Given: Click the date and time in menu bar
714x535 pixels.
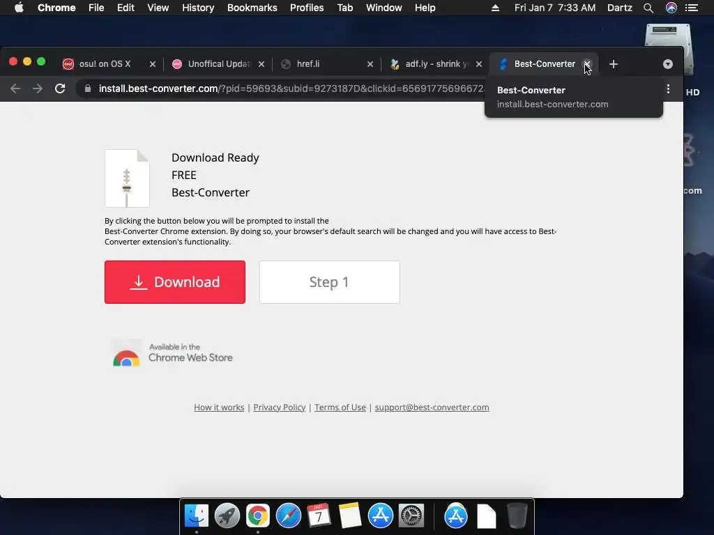Looking at the screenshot, I should click(x=555, y=8).
